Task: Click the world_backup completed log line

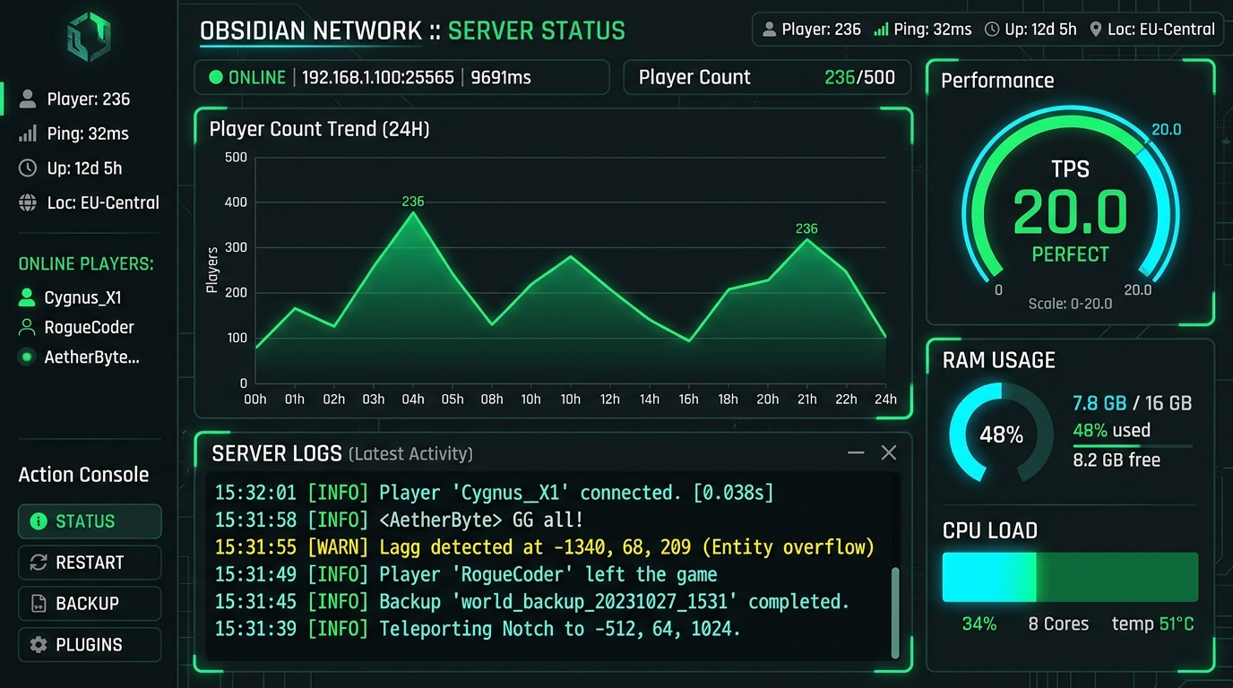Action: [531, 601]
